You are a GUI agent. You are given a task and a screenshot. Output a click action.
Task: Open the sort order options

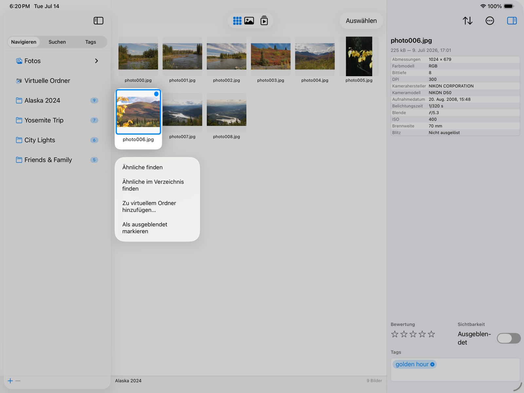click(467, 21)
